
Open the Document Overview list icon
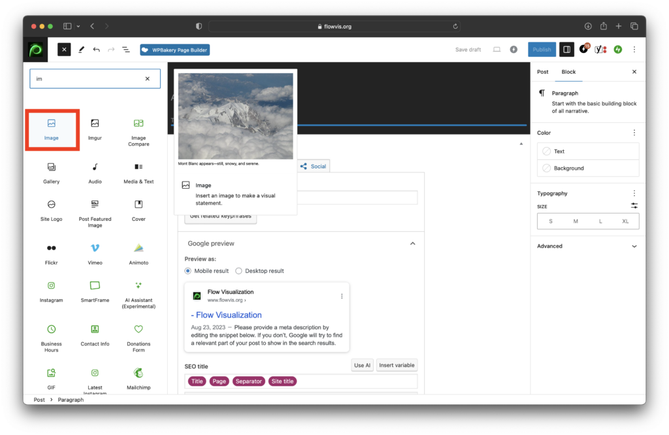point(125,50)
